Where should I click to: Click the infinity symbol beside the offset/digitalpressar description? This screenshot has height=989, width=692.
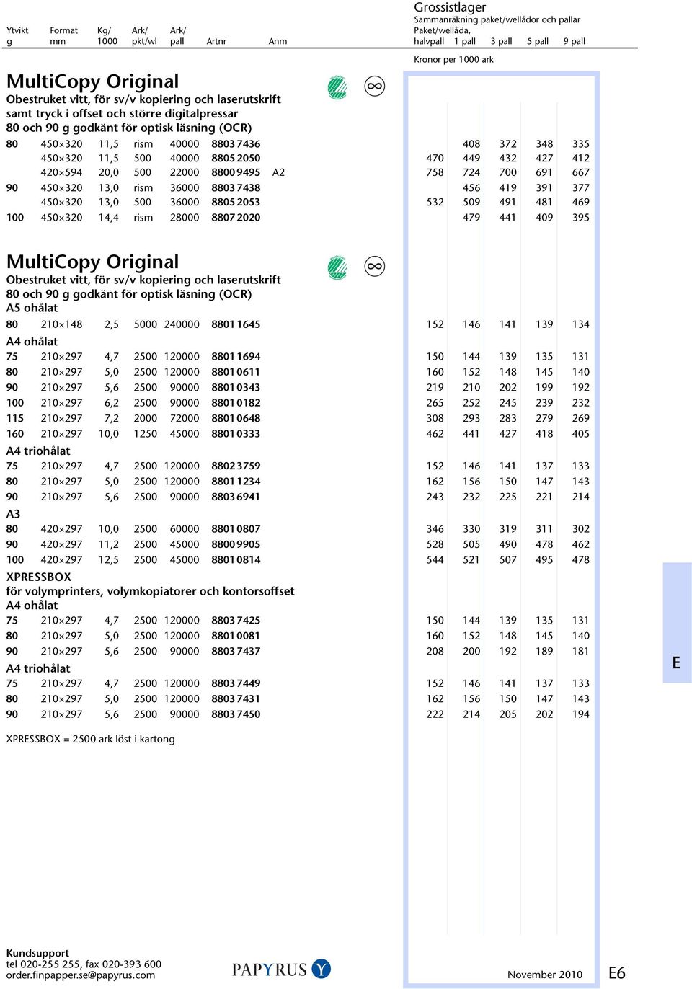pos(375,87)
